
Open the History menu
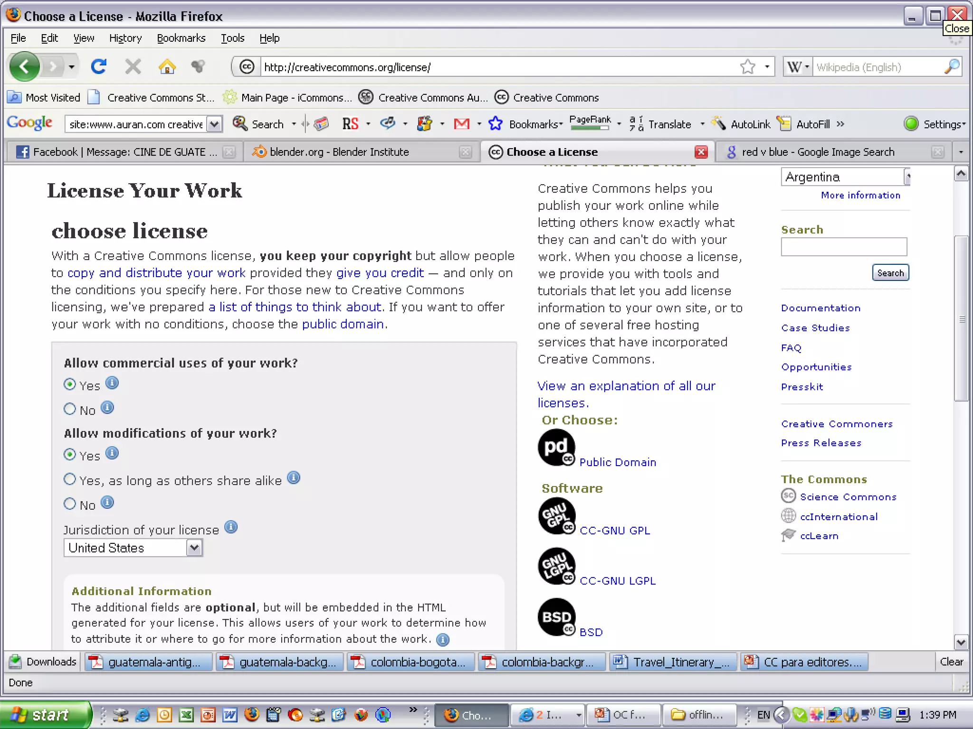(x=125, y=38)
